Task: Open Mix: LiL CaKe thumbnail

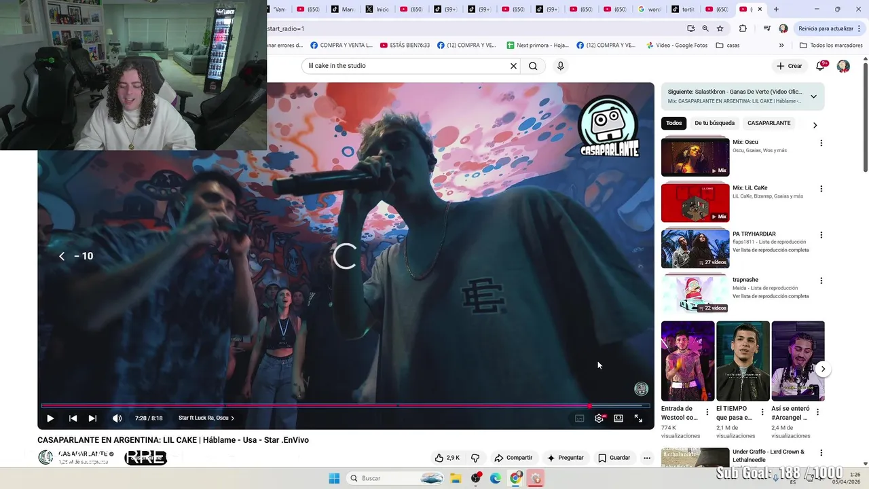Action: click(x=695, y=202)
